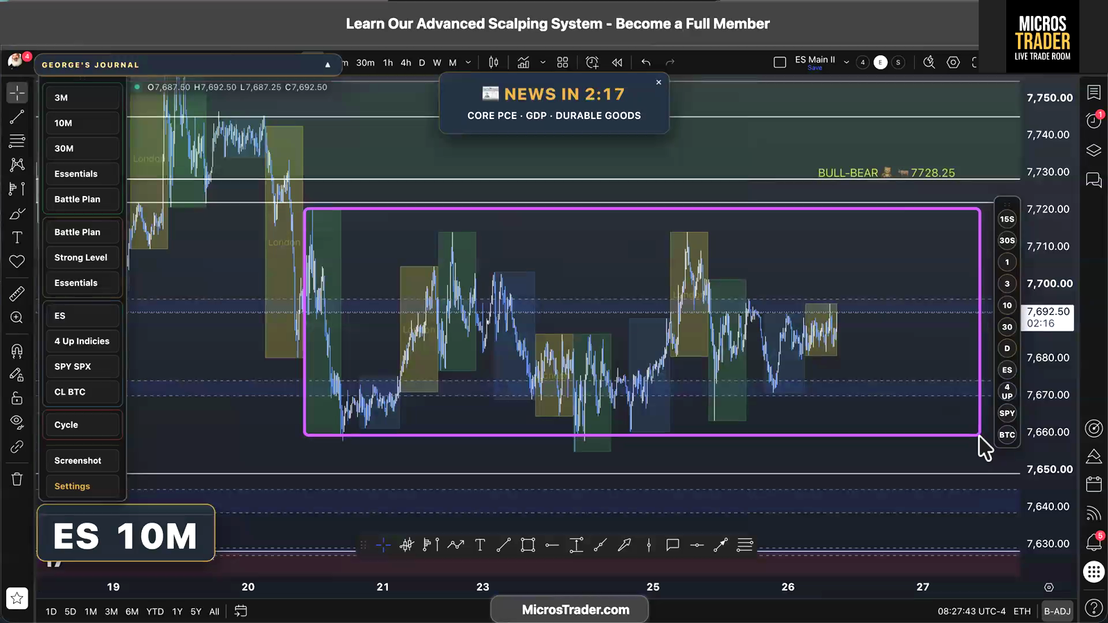The width and height of the screenshot is (1108, 623).
Task: Close the News countdown popup
Action: coord(659,82)
